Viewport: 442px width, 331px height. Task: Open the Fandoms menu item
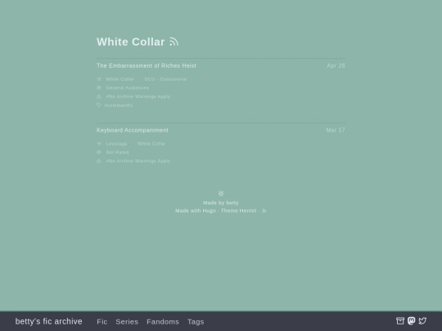coord(163,322)
